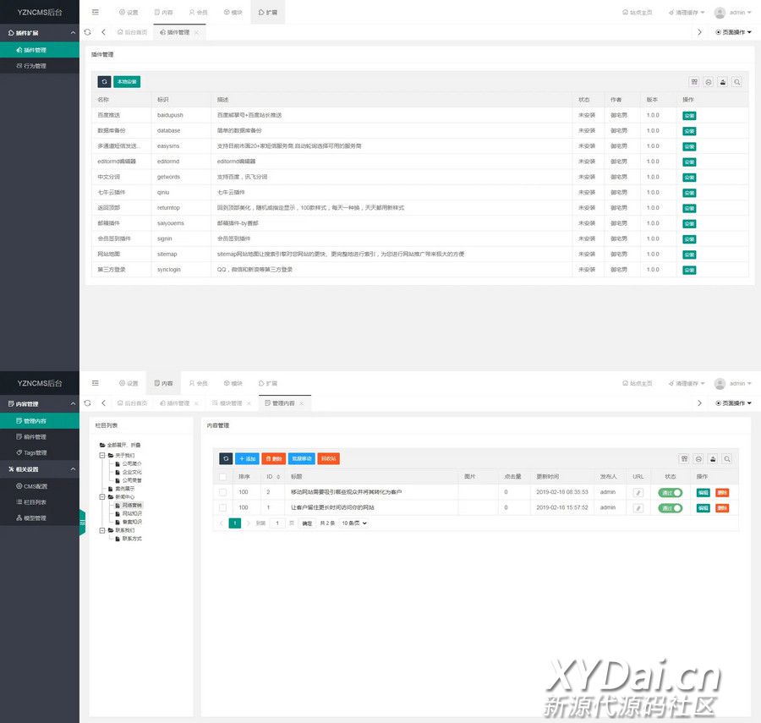Click the search icon in content management toolbar

click(x=726, y=459)
